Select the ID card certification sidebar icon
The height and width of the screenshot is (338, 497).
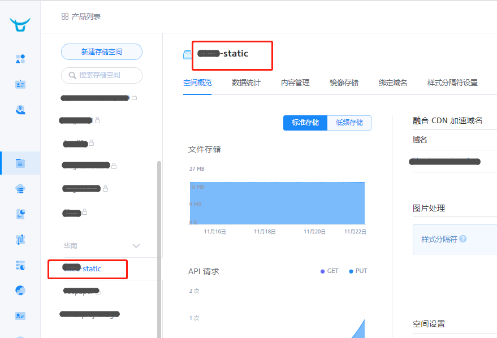20,84
